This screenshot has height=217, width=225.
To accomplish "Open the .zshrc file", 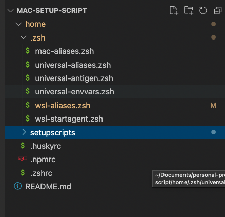I will 41,173.
